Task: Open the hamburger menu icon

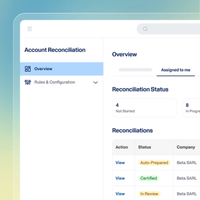Action: [x=29, y=29]
